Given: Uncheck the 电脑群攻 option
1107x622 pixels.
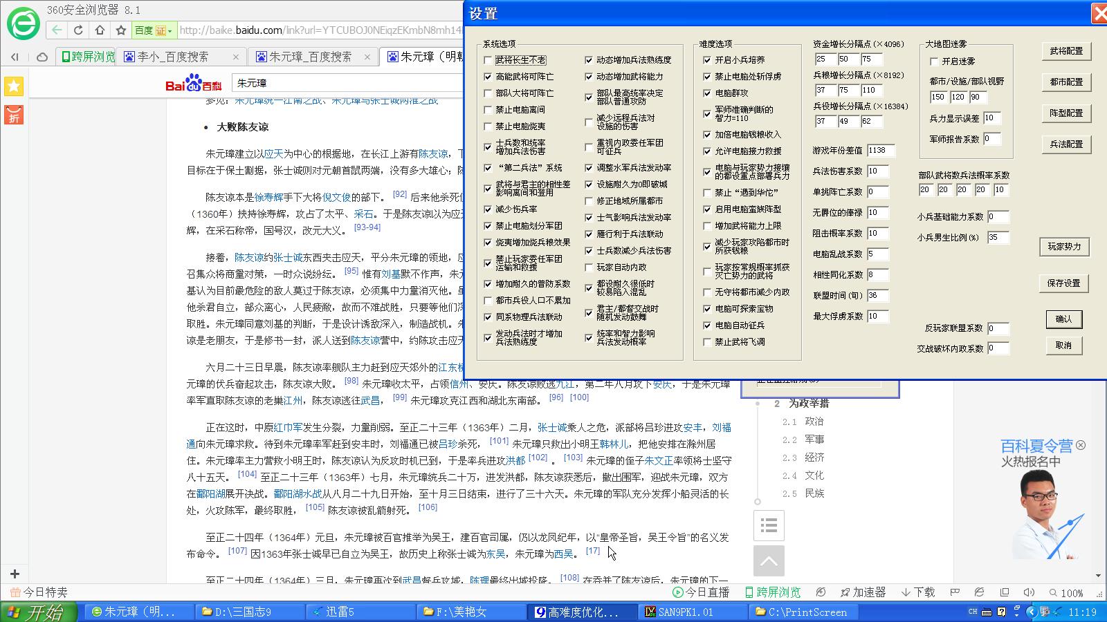Looking at the screenshot, I should tap(707, 93).
